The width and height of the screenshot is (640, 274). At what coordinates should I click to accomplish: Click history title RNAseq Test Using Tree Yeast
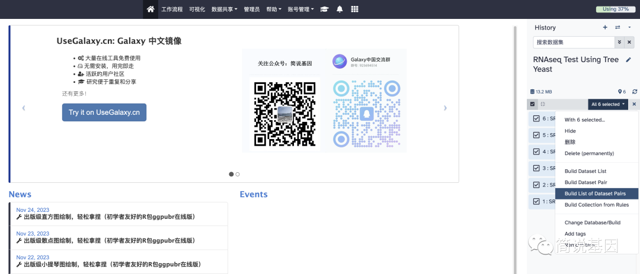pos(575,64)
